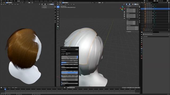Open the File menu

(3, 1)
